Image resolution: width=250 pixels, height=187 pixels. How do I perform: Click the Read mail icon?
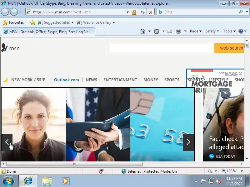tap(170, 31)
